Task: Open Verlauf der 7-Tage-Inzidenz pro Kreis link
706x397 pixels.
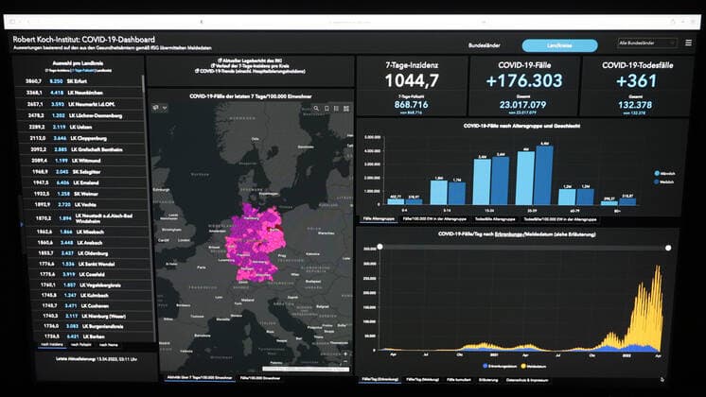Action: [250, 65]
